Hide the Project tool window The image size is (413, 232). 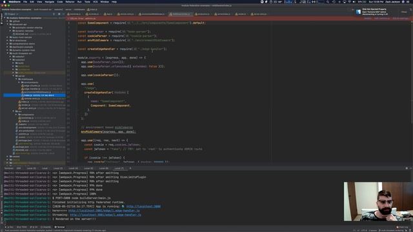click(x=63, y=14)
